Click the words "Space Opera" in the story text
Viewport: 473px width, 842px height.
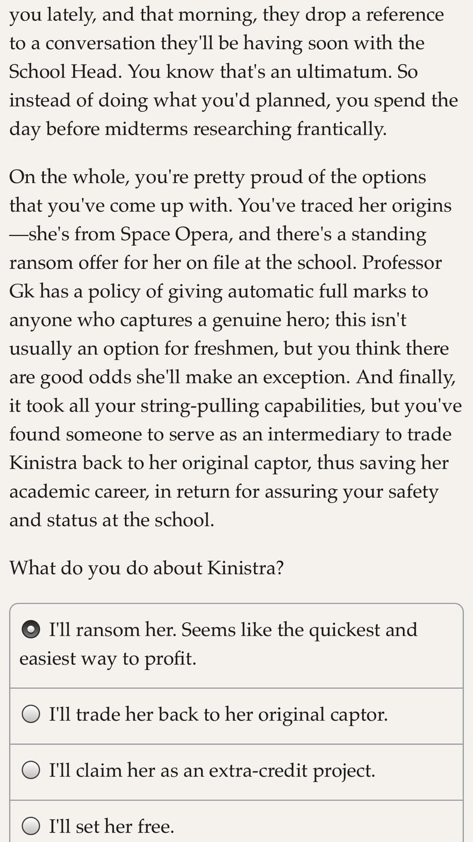(x=175, y=234)
